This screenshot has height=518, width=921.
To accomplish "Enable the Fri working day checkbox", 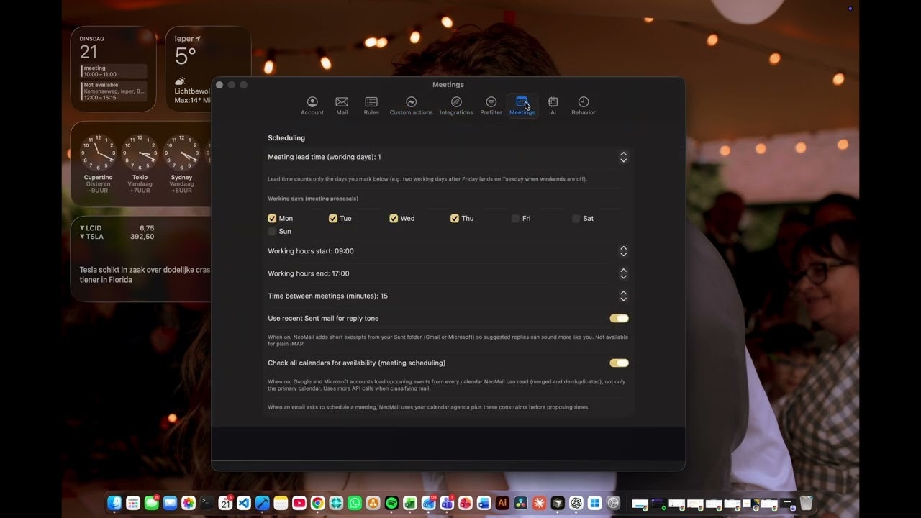I will (x=515, y=218).
